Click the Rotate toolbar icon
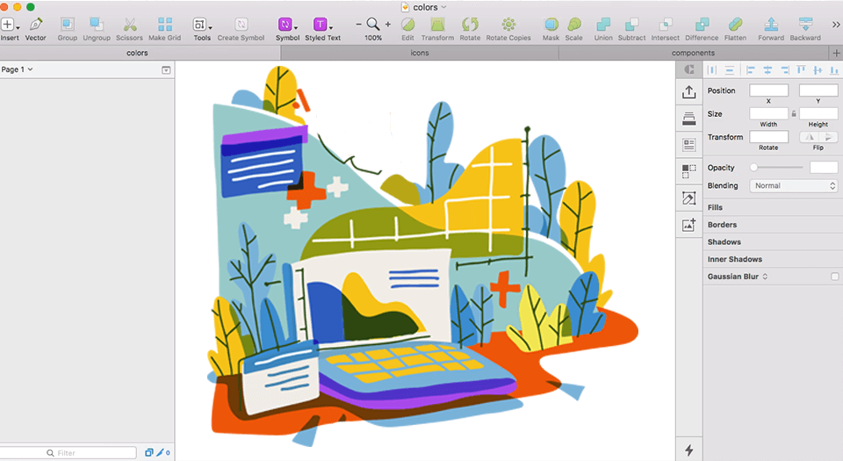Viewport: 843px width, 461px height. point(470,25)
